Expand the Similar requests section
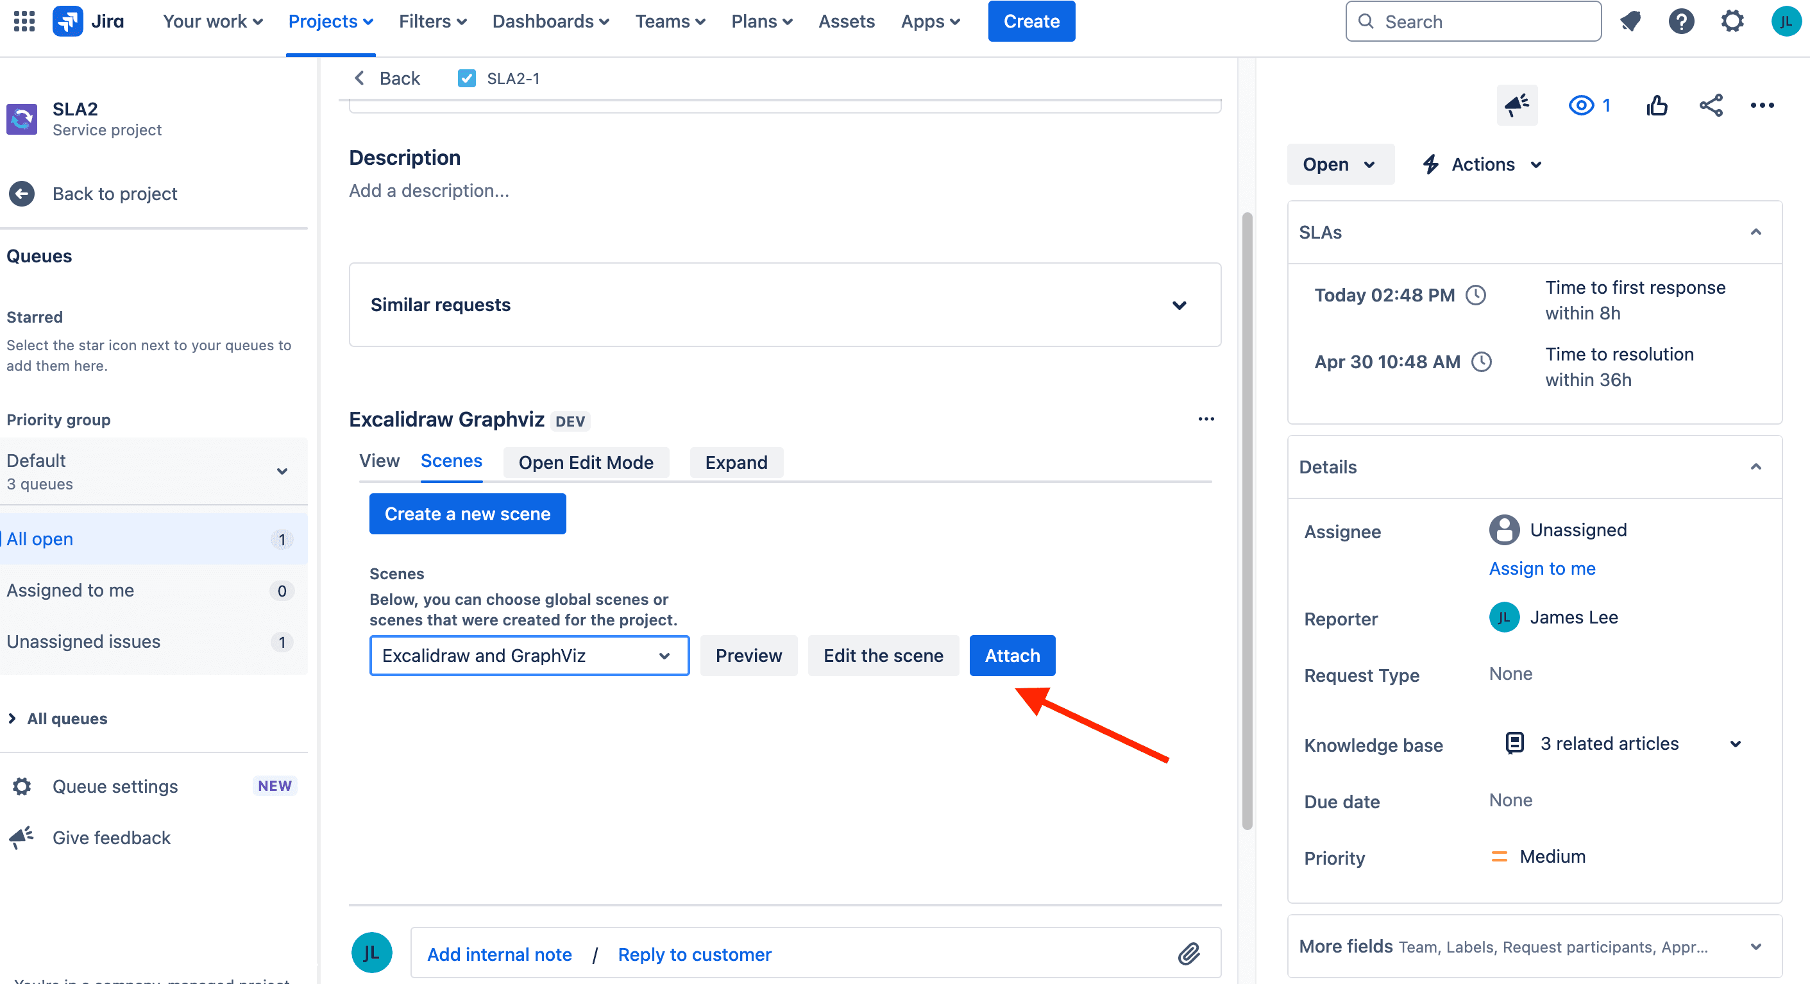 coord(784,304)
